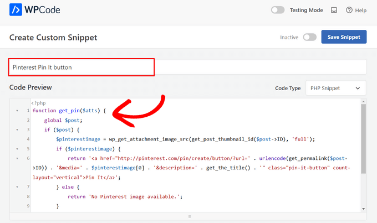Click the code editor scrollbar thumb
The height and width of the screenshot is (223, 377).
pos(363,139)
